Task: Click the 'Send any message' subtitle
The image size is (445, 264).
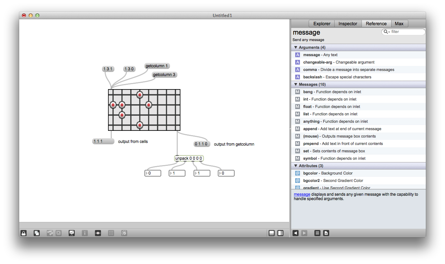Action: click(x=308, y=40)
